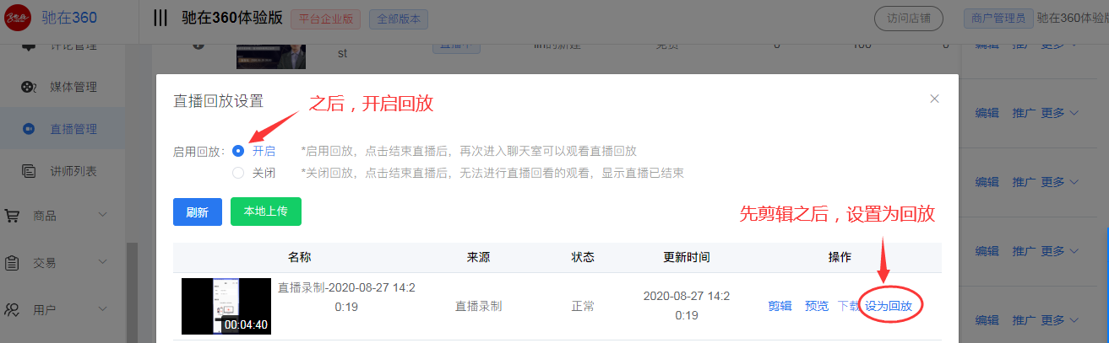This screenshot has height=343, width=1109.
Task: Click the 更新时间 column header
Action: [x=687, y=257]
